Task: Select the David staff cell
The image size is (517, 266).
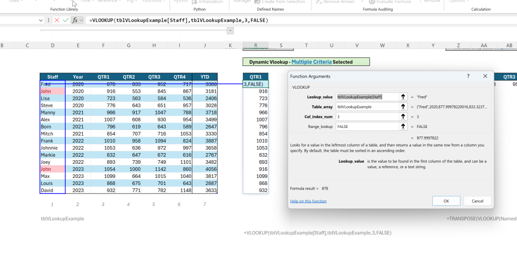Action: coord(53,190)
